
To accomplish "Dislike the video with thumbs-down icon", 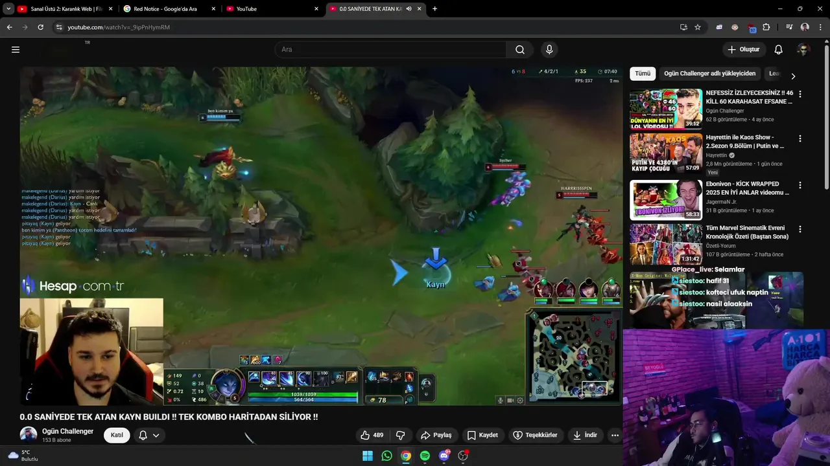I will tap(400, 435).
